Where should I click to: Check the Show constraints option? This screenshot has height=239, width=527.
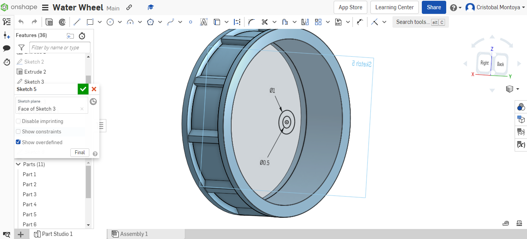click(18, 131)
